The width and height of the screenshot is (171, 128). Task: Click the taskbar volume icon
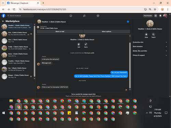[x=150, y=113]
